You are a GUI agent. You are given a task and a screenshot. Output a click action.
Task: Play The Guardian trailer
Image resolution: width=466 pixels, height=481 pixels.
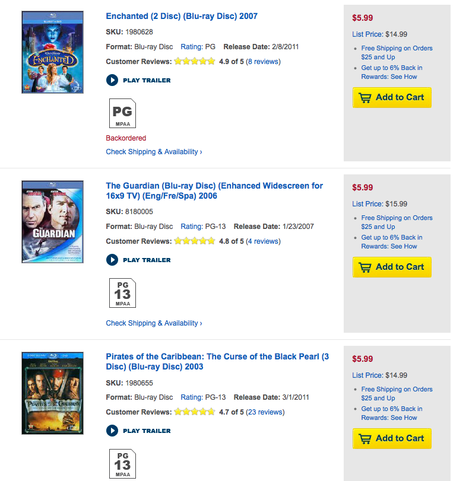138,260
